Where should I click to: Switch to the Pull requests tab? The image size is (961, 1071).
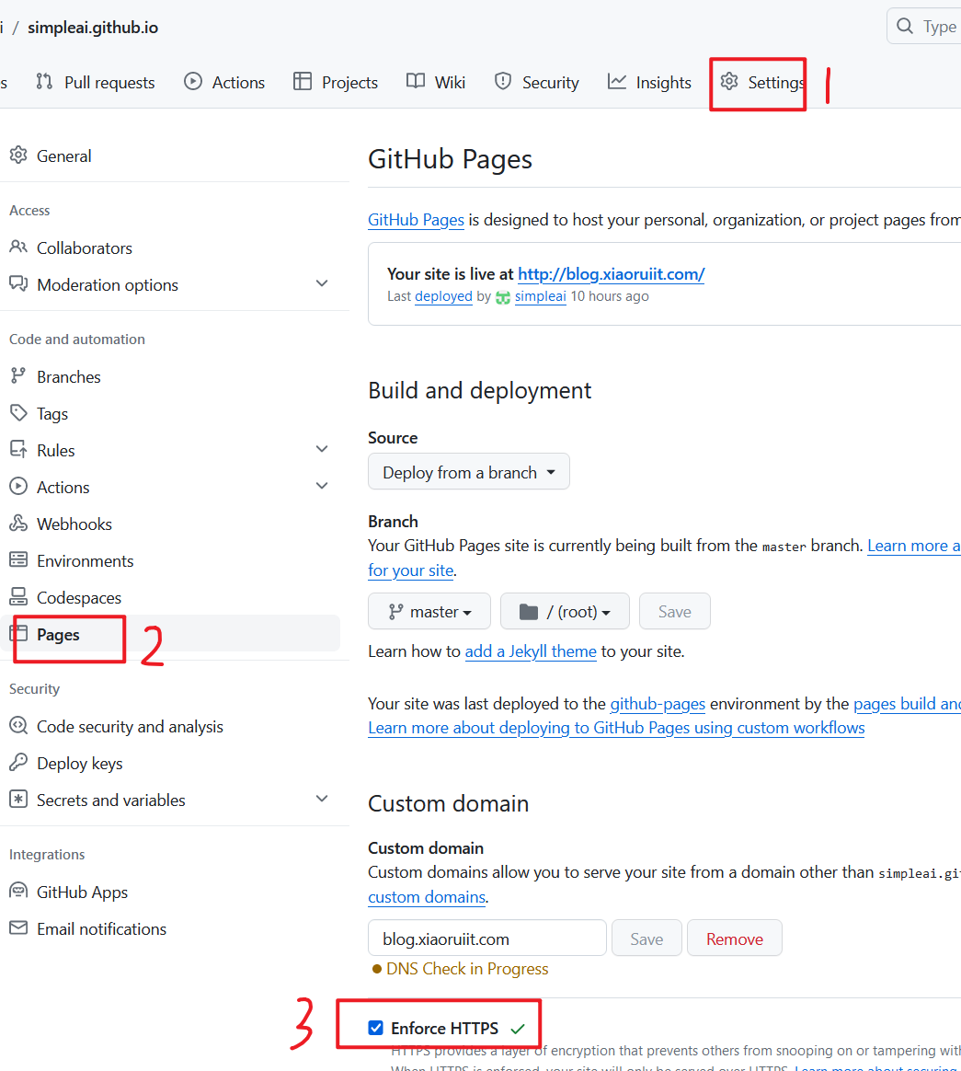(x=96, y=82)
